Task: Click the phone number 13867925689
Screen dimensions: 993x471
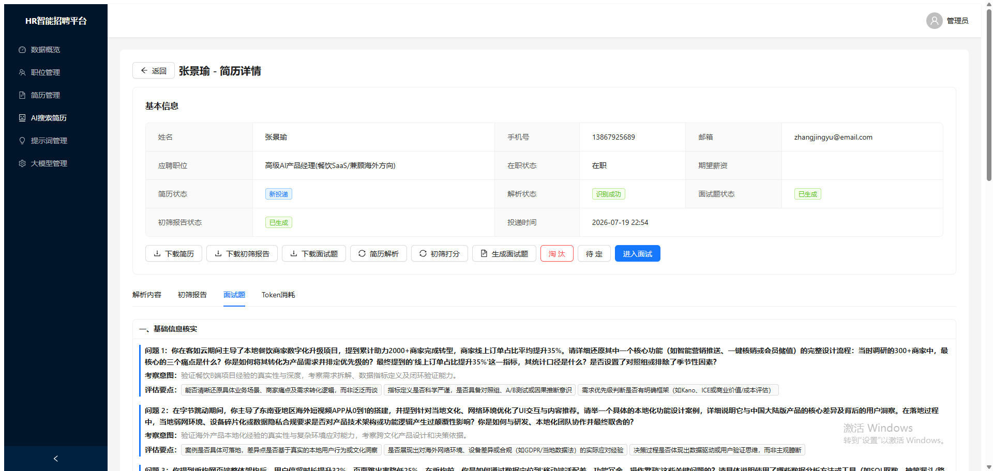Action: coord(613,137)
